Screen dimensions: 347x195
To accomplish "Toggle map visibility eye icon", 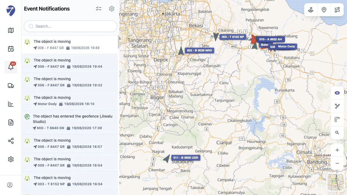I will click(337, 93).
